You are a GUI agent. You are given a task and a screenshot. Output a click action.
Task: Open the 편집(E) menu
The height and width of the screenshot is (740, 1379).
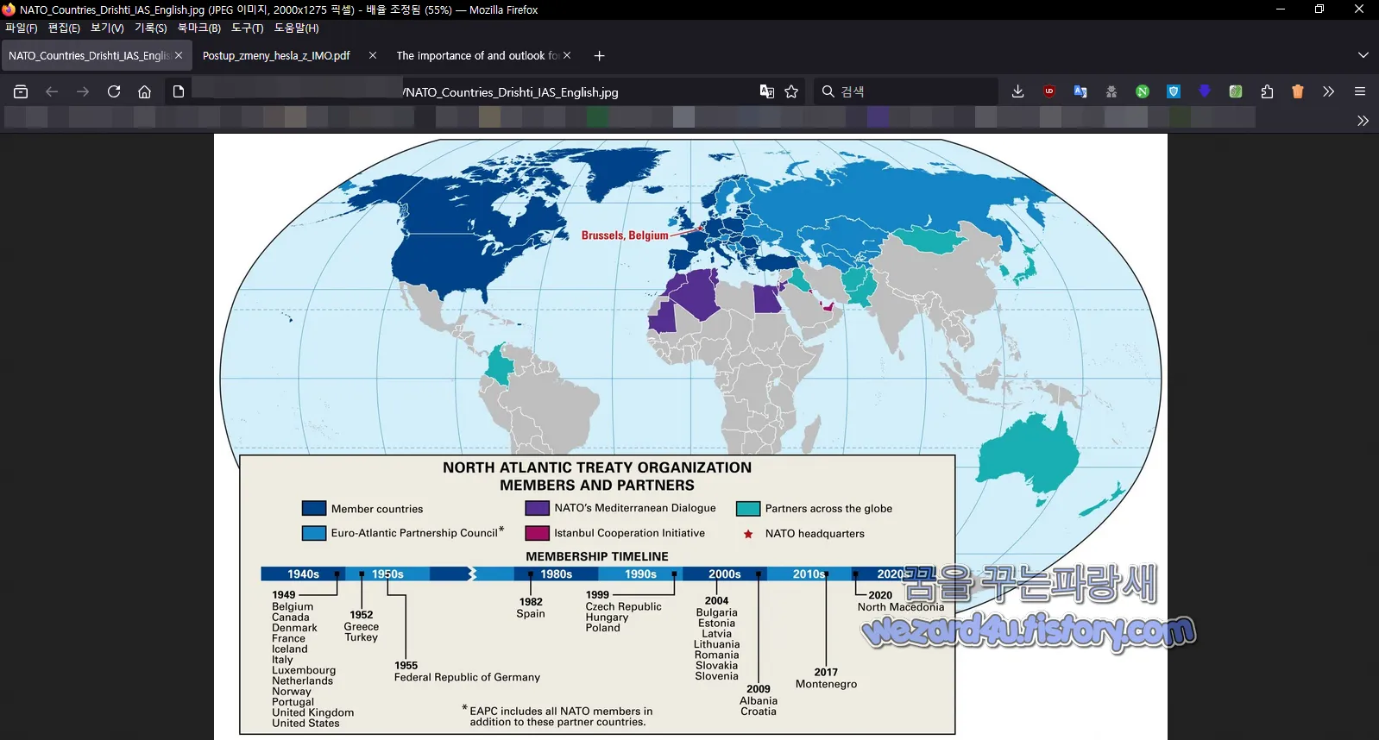pyautogui.click(x=64, y=28)
